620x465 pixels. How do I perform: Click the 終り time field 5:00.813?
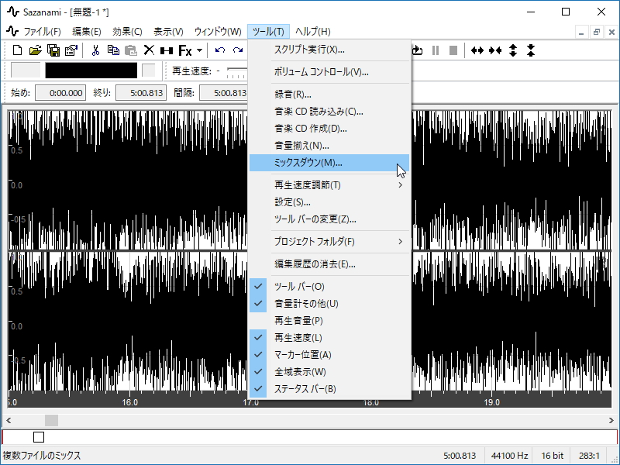pos(141,93)
